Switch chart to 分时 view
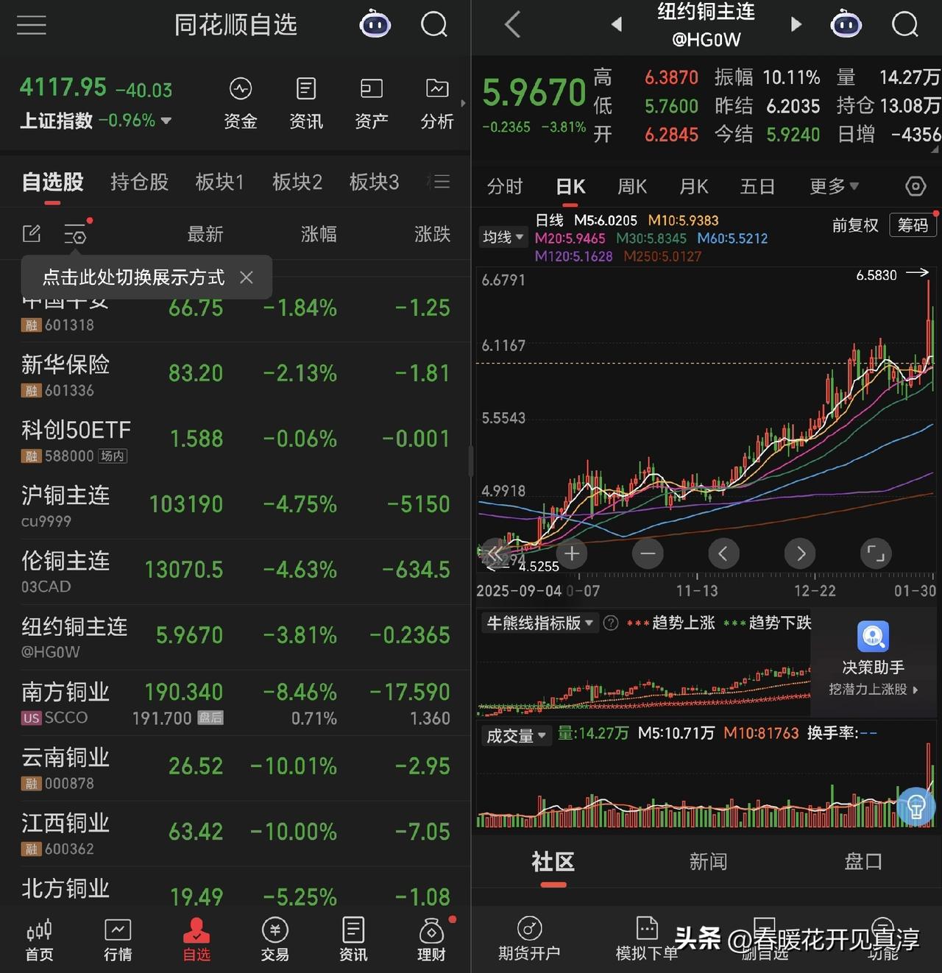This screenshot has height=973, width=942. click(505, 186)
